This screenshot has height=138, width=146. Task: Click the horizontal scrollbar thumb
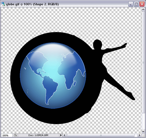[x=100, y=135]
